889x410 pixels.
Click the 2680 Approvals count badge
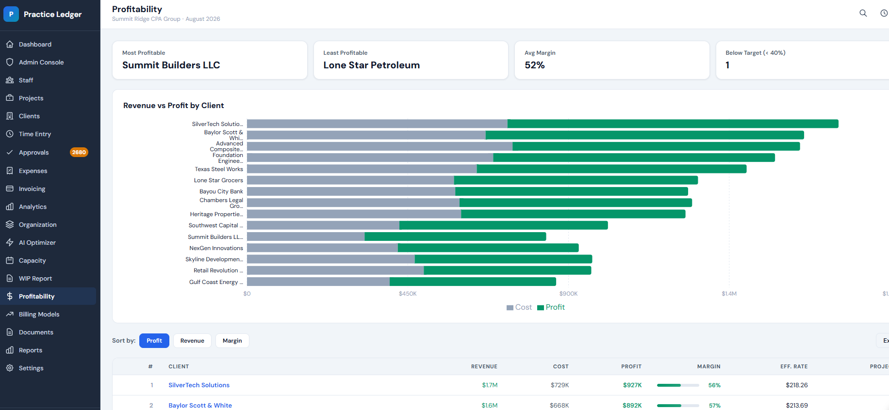click(79, 152)
